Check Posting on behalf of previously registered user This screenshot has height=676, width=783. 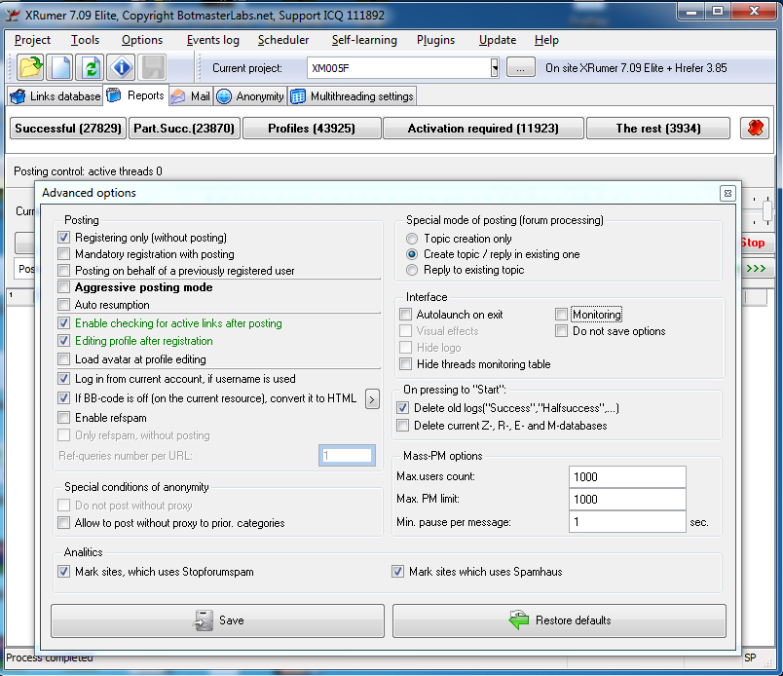[x=63, y=270]
